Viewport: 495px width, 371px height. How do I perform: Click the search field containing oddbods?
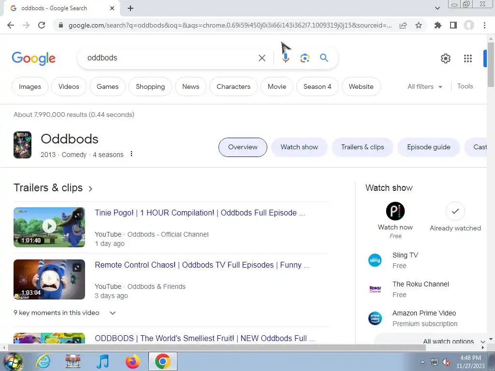(x=171, y=58)
